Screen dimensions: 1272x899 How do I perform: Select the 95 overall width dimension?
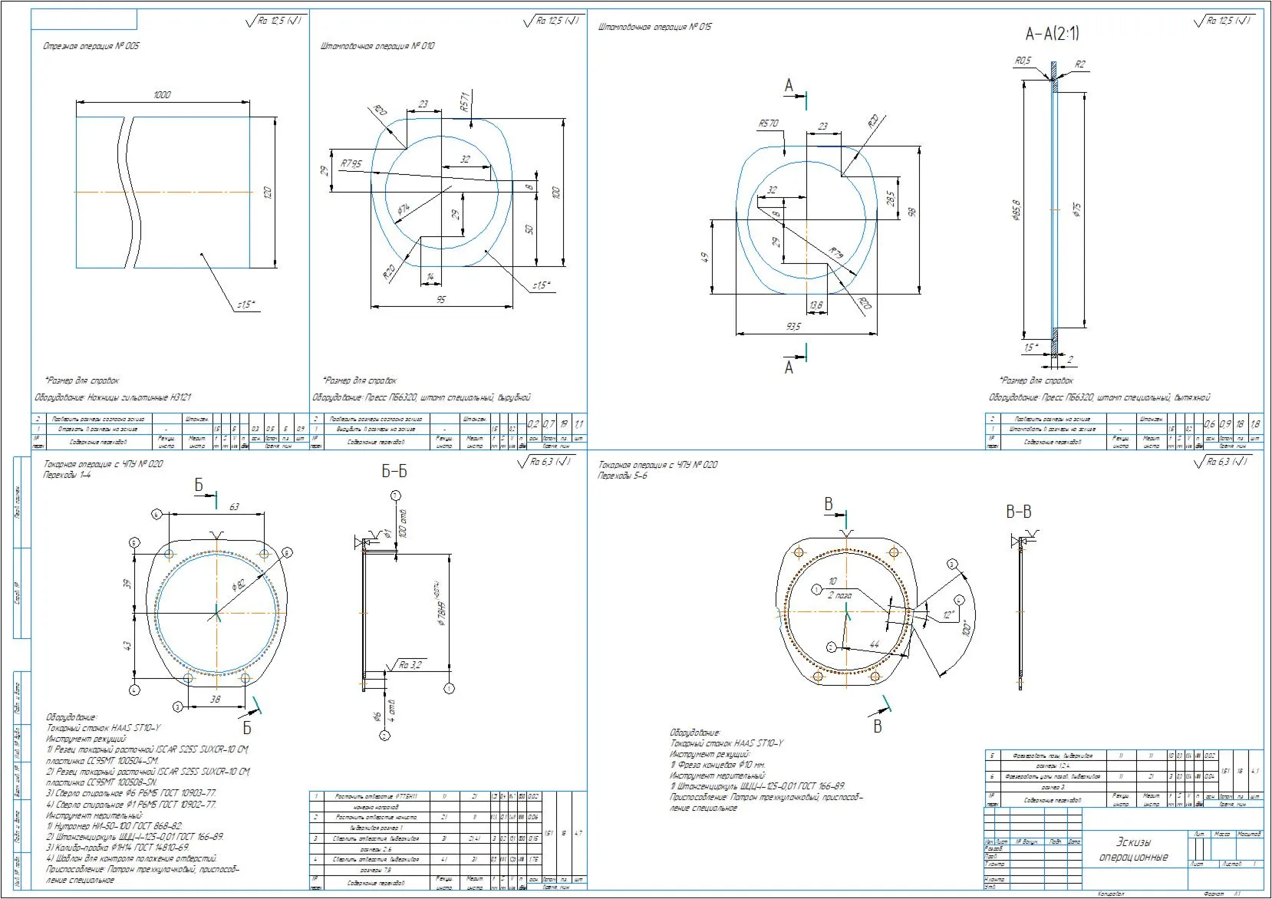coord(440,299)
